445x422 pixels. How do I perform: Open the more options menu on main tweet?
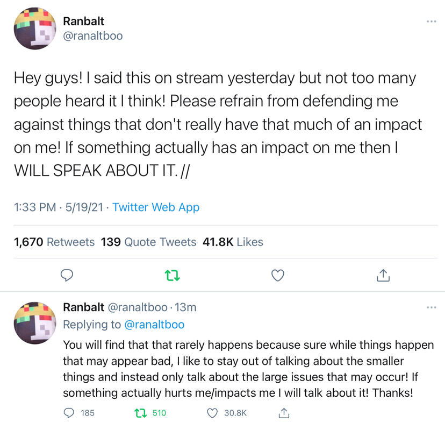pyautogui.click(x=431, y=22)
